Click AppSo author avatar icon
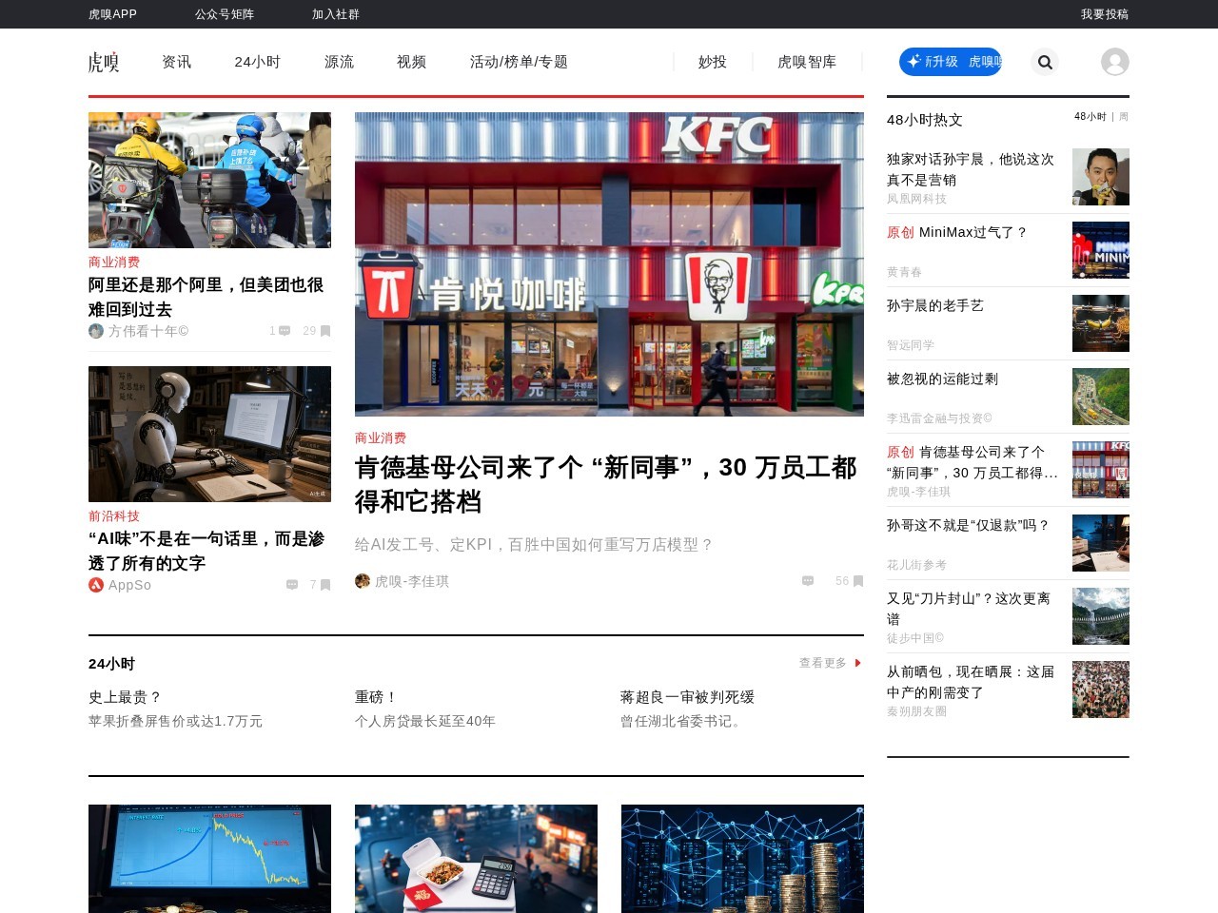The image size is (1218, 913). 96,585
